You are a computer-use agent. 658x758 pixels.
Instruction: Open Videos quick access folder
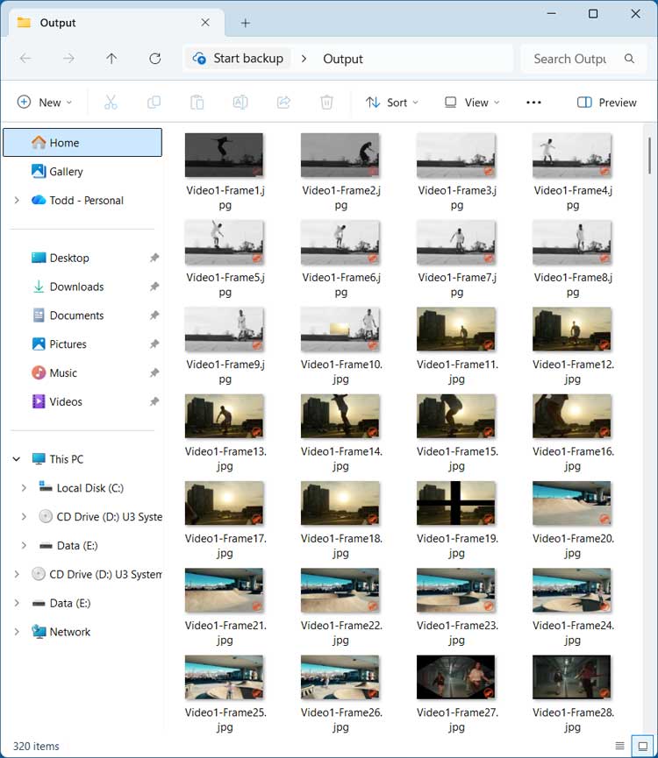coord(65,401)
